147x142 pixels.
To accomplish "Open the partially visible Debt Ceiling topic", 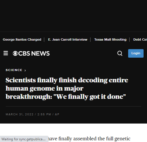I will tap(140, 39).
